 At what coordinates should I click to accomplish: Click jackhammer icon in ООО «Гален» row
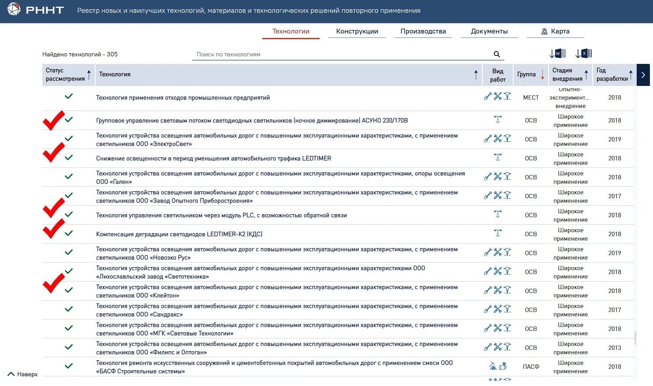point(507,176)
